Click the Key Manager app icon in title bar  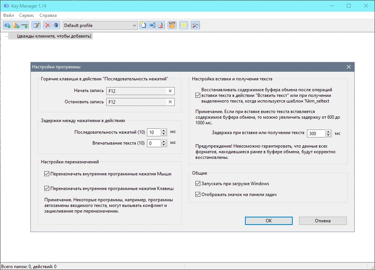coord(6,6)
